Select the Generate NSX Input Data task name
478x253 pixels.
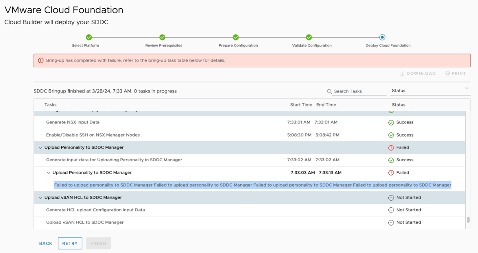click(73, 122)
